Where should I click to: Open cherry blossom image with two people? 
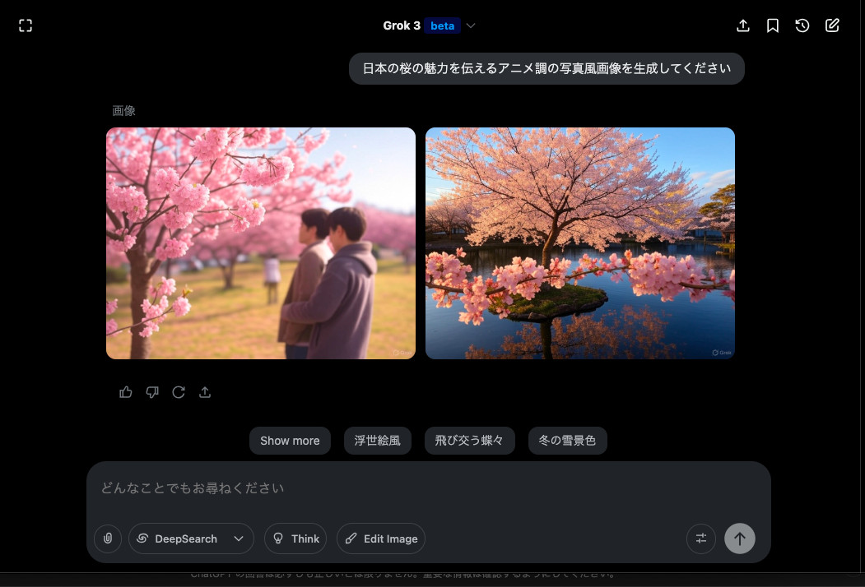point(261,243)
